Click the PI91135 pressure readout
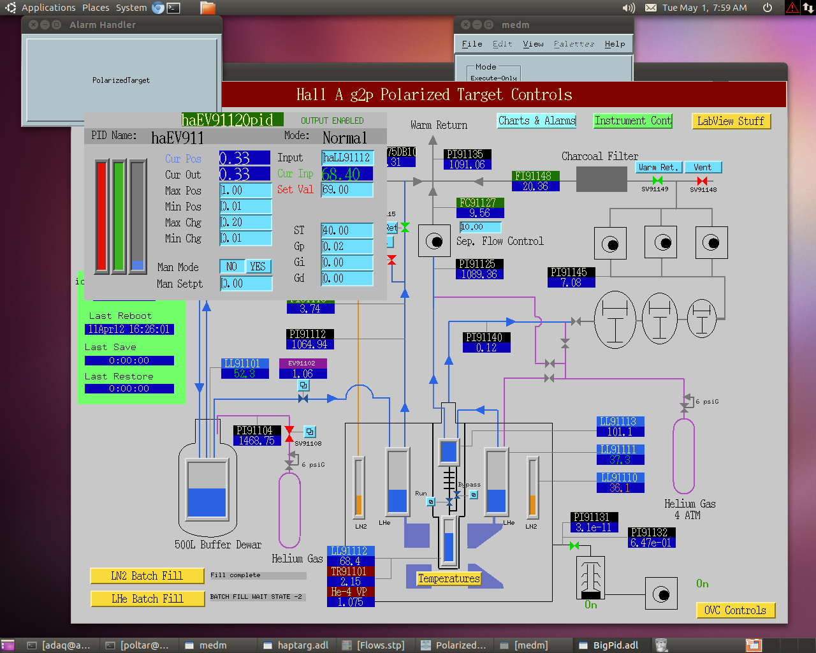 point(468,159)
